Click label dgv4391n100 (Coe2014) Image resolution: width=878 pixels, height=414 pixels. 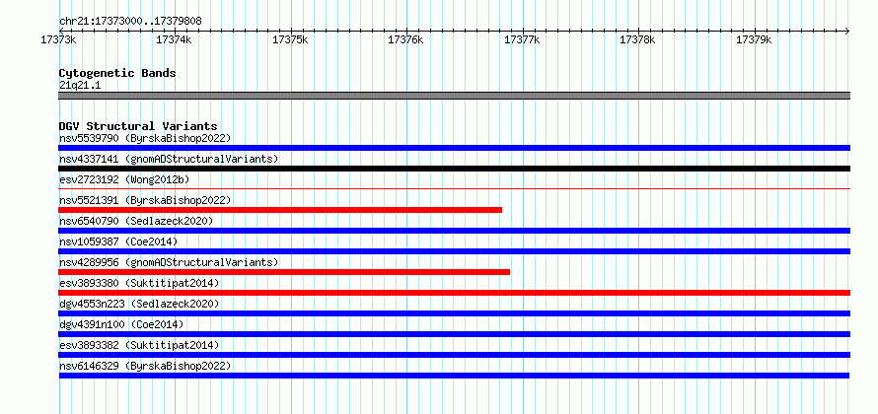(121, 324)
